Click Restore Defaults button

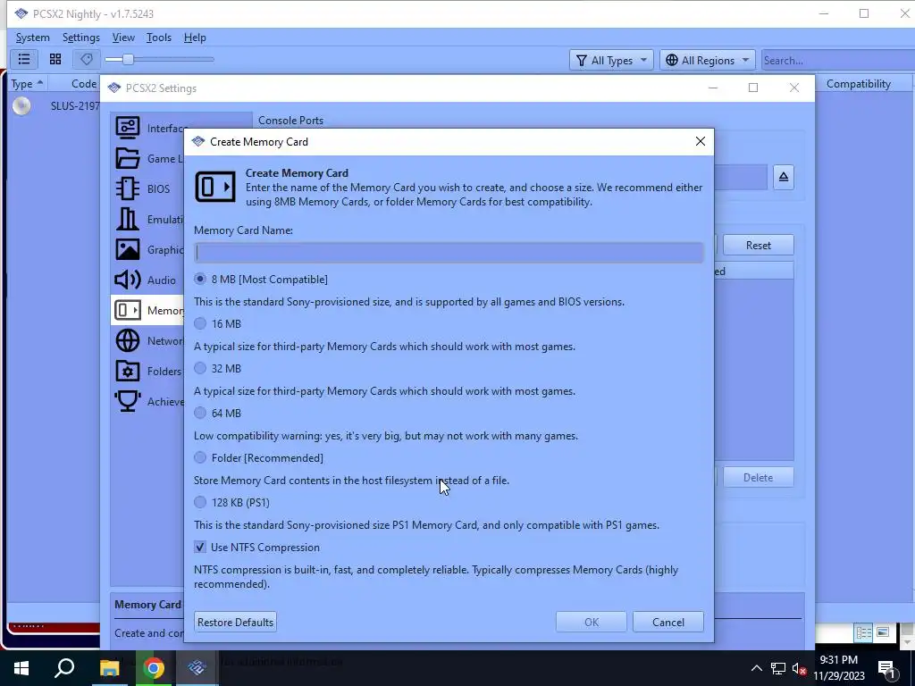[235, 622]
